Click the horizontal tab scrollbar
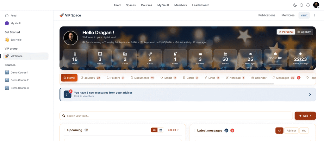This screenshot has height=141, width=324. point(167,84)
